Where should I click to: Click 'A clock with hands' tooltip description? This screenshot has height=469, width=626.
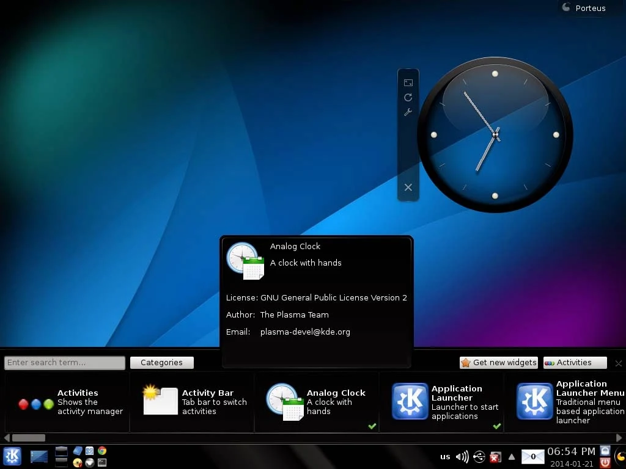(306, 263)
